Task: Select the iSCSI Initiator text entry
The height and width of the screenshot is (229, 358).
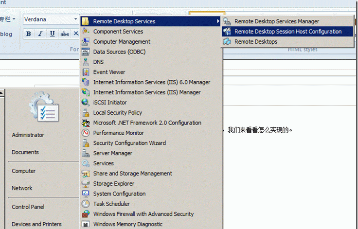Action: tap(110, 103)
